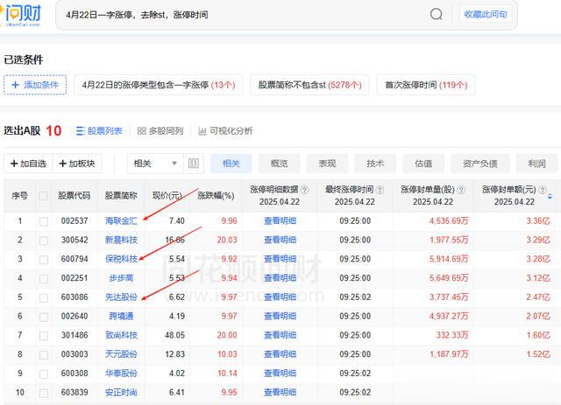The width and height of the screenshot is (561, 405).
Task: Click 查看明细 for 安正时尚 row
Action: (280, 392)
